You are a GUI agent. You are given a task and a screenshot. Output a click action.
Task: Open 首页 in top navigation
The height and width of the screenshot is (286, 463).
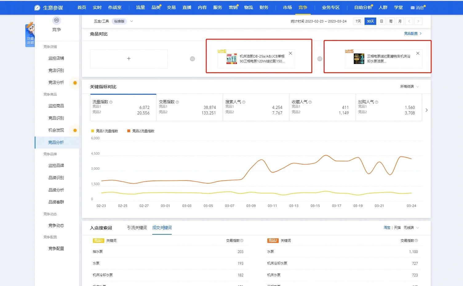point(82,7)
